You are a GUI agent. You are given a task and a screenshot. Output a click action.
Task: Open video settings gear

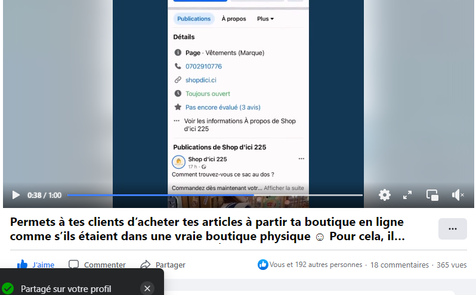(385, 195)
